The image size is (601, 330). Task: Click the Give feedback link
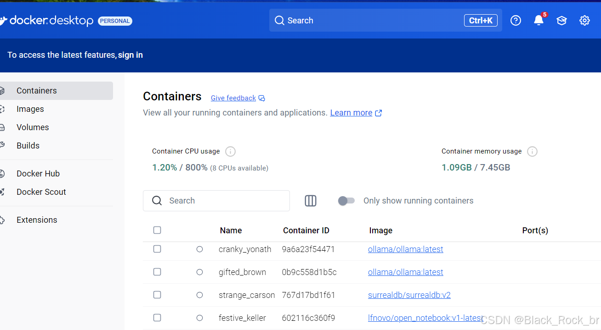233,98
